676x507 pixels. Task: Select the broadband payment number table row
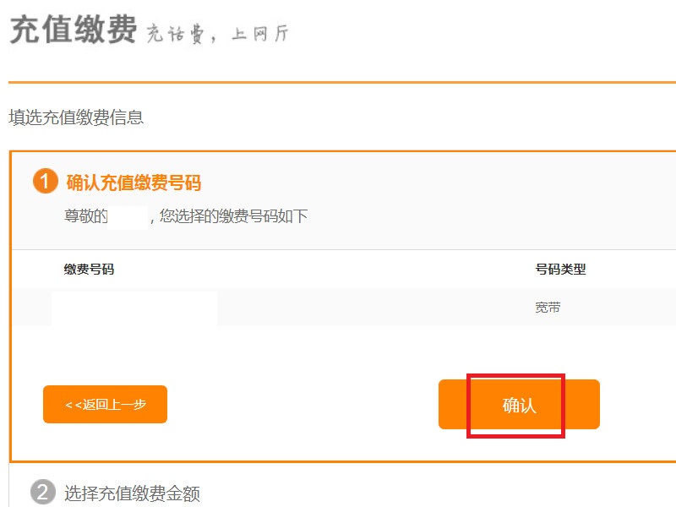point(344,308)
